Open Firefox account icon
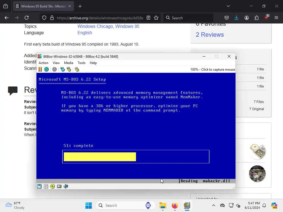Screen dimensions: 283x212 (x=247, y=18)
